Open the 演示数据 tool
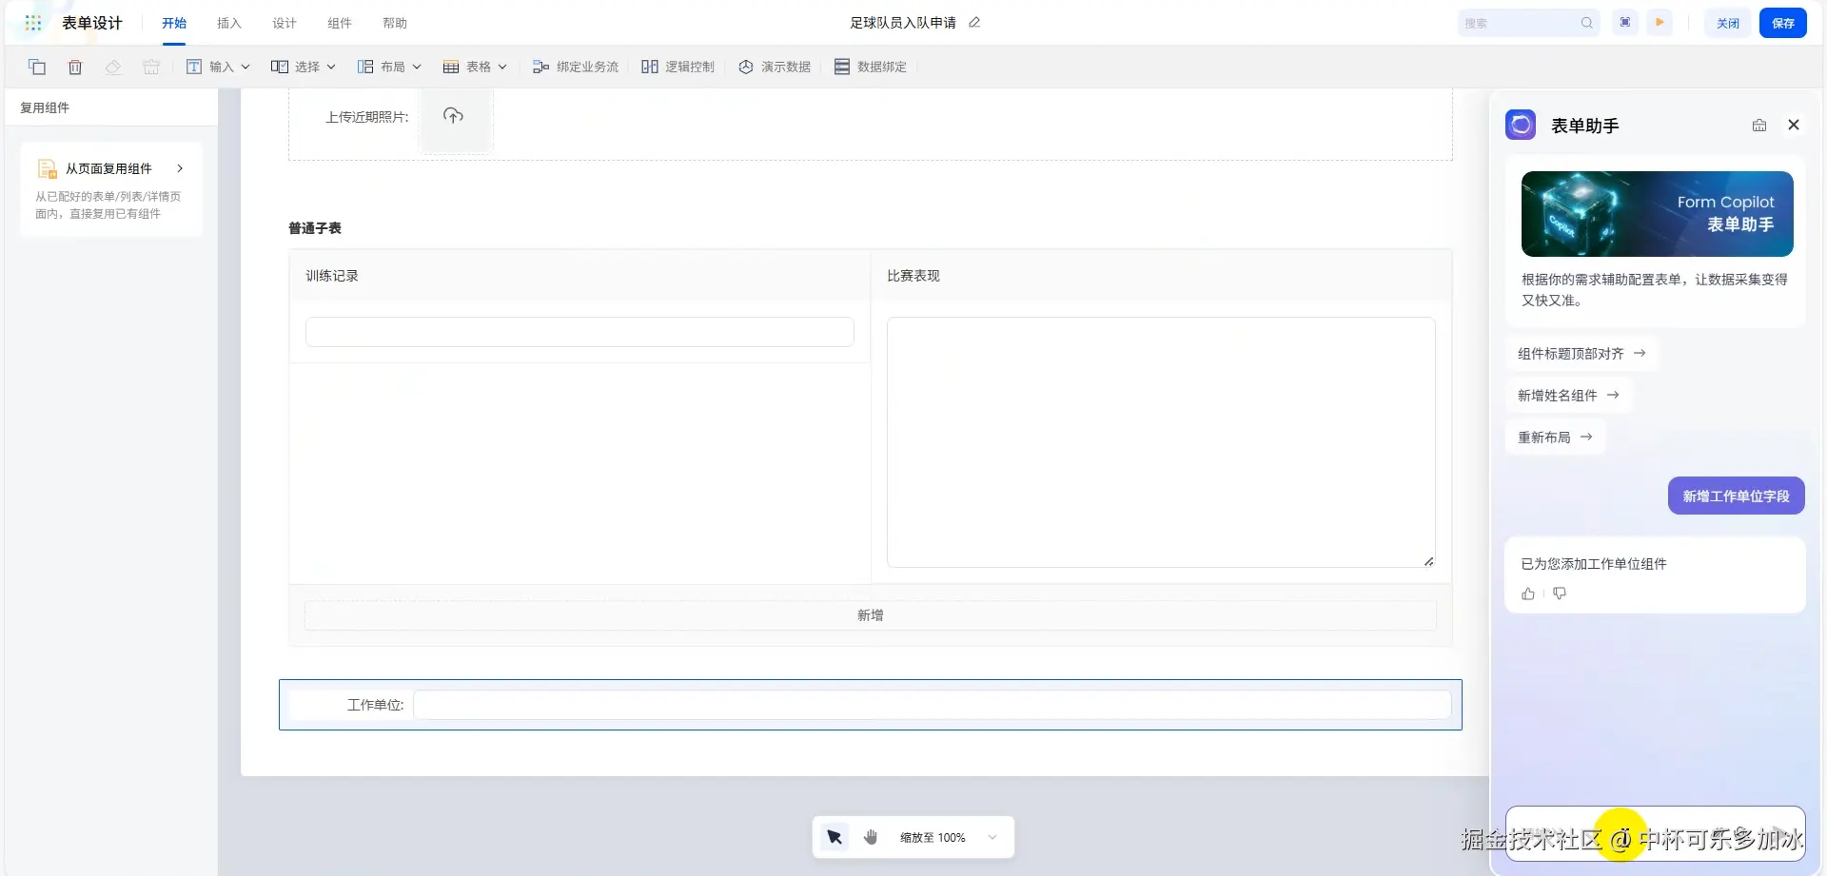 coord(775,67)
